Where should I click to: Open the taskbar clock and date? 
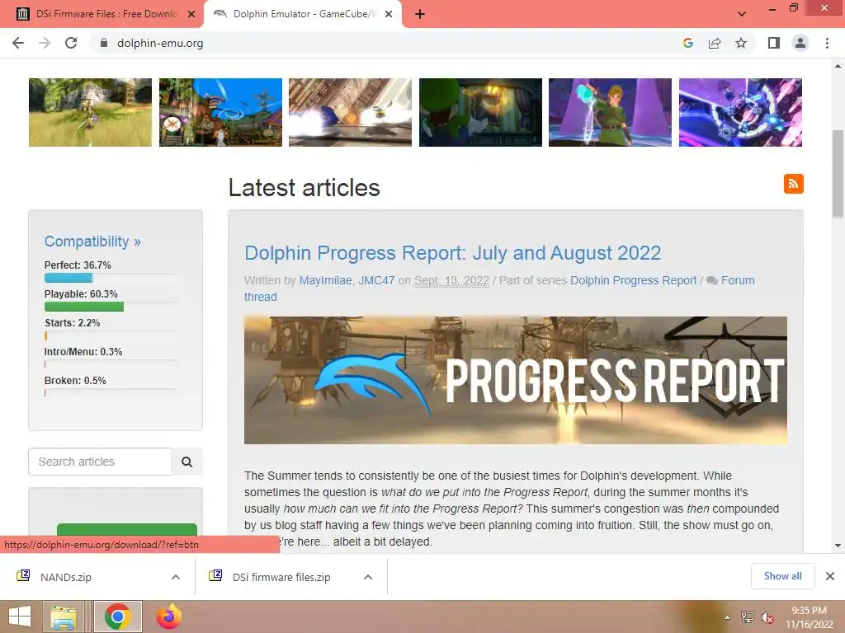pyautogui.click(x=809, y=617)
